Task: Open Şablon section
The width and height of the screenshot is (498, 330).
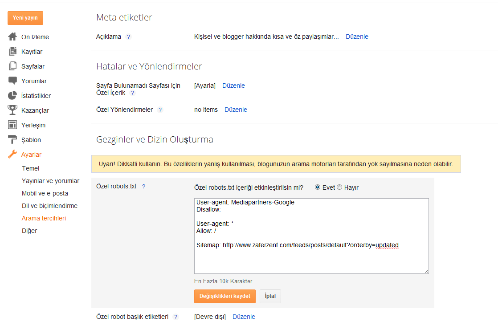Action: coord(31,140)
